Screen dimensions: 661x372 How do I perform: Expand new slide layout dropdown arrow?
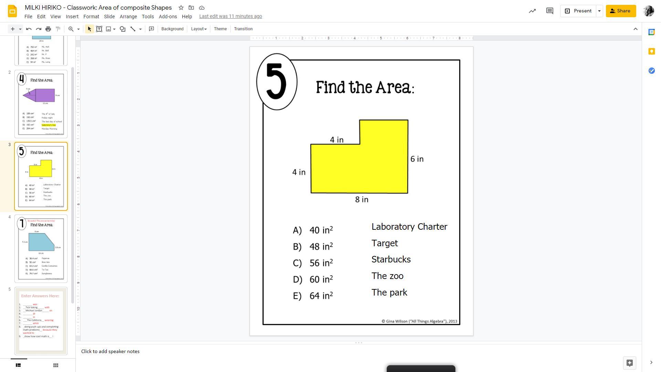click(20, 29)
